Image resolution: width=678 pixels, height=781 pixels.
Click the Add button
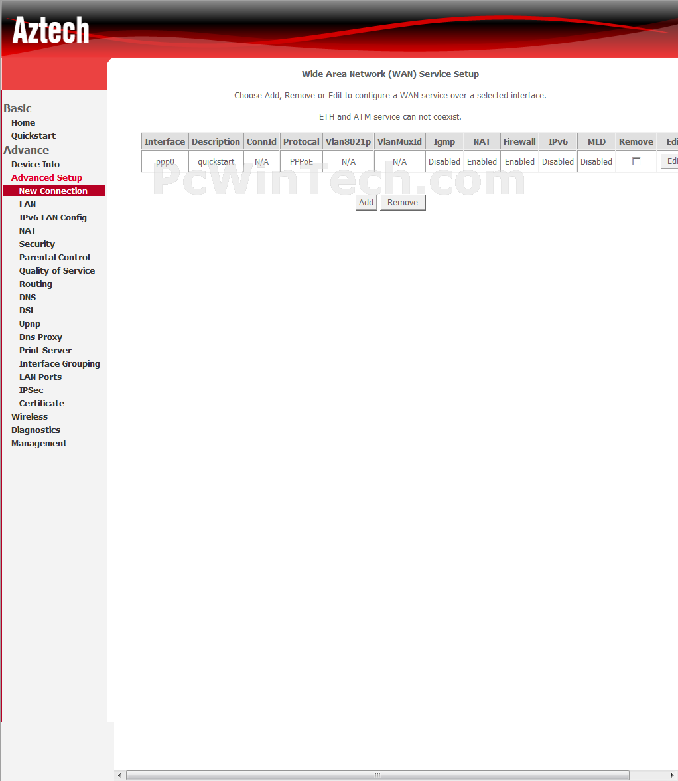(x=366, y=202)
